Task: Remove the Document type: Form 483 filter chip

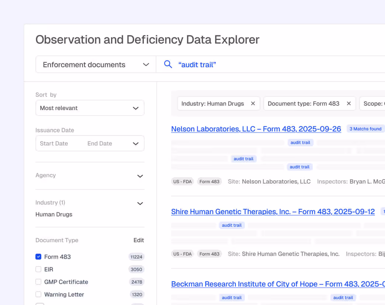Action: pyautogui.click(x=348, y=103)
